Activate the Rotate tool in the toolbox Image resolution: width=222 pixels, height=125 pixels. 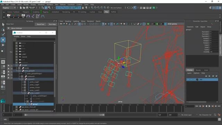[x=3, y=45]
